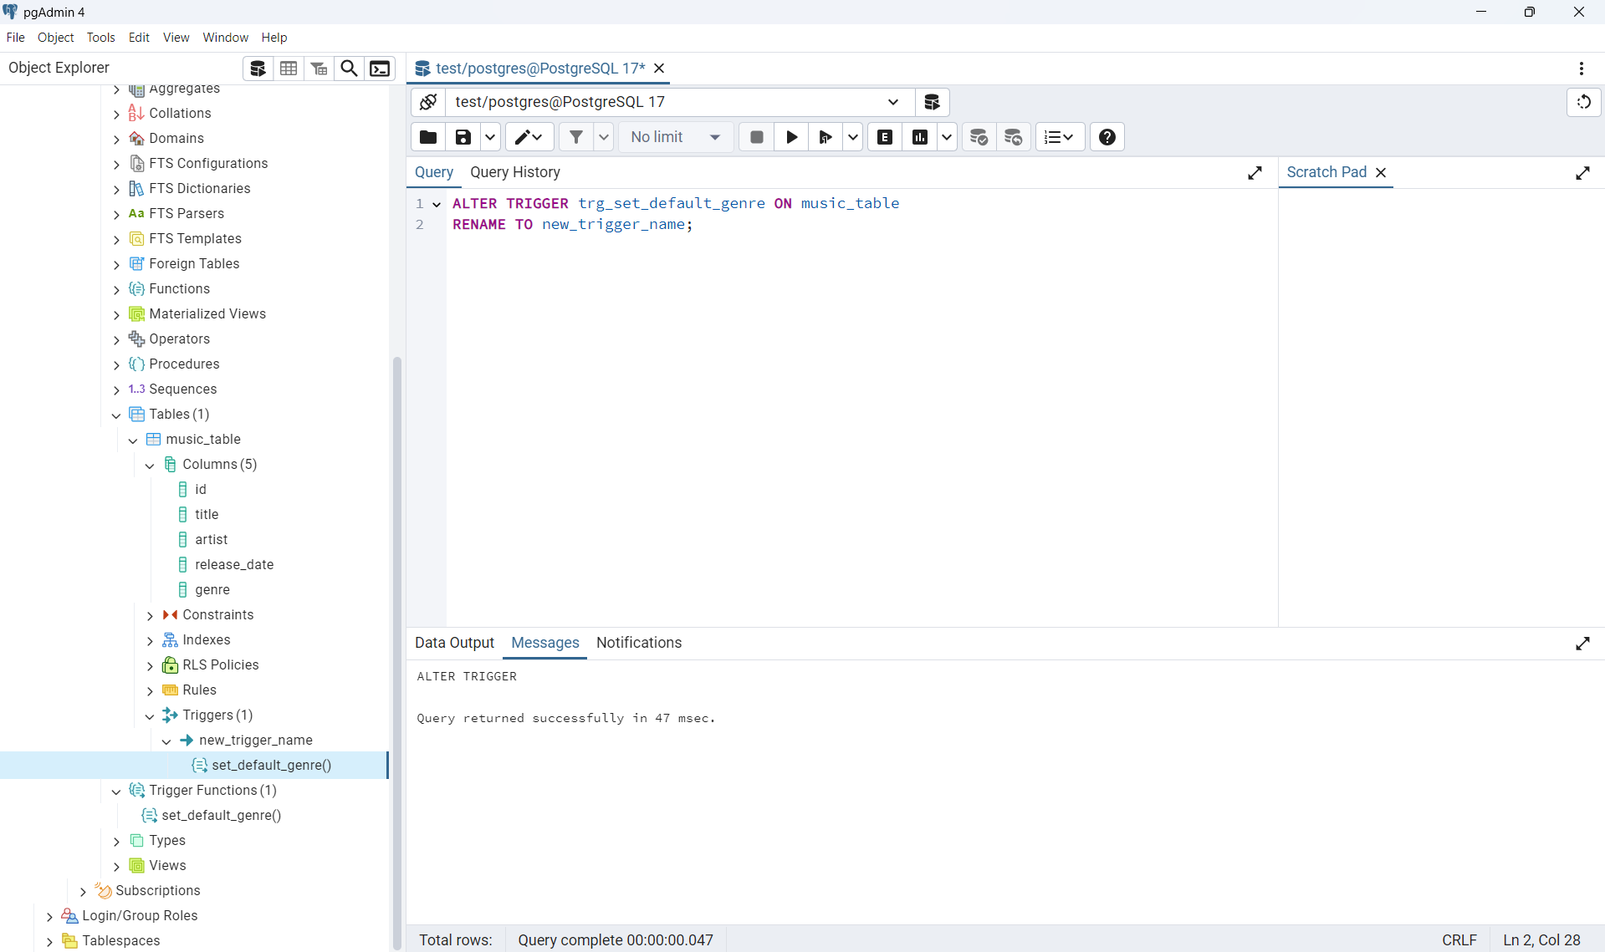Open the Tools menu
The height and width of the screenshot is (952, 1605).
(x=100, y=38)
